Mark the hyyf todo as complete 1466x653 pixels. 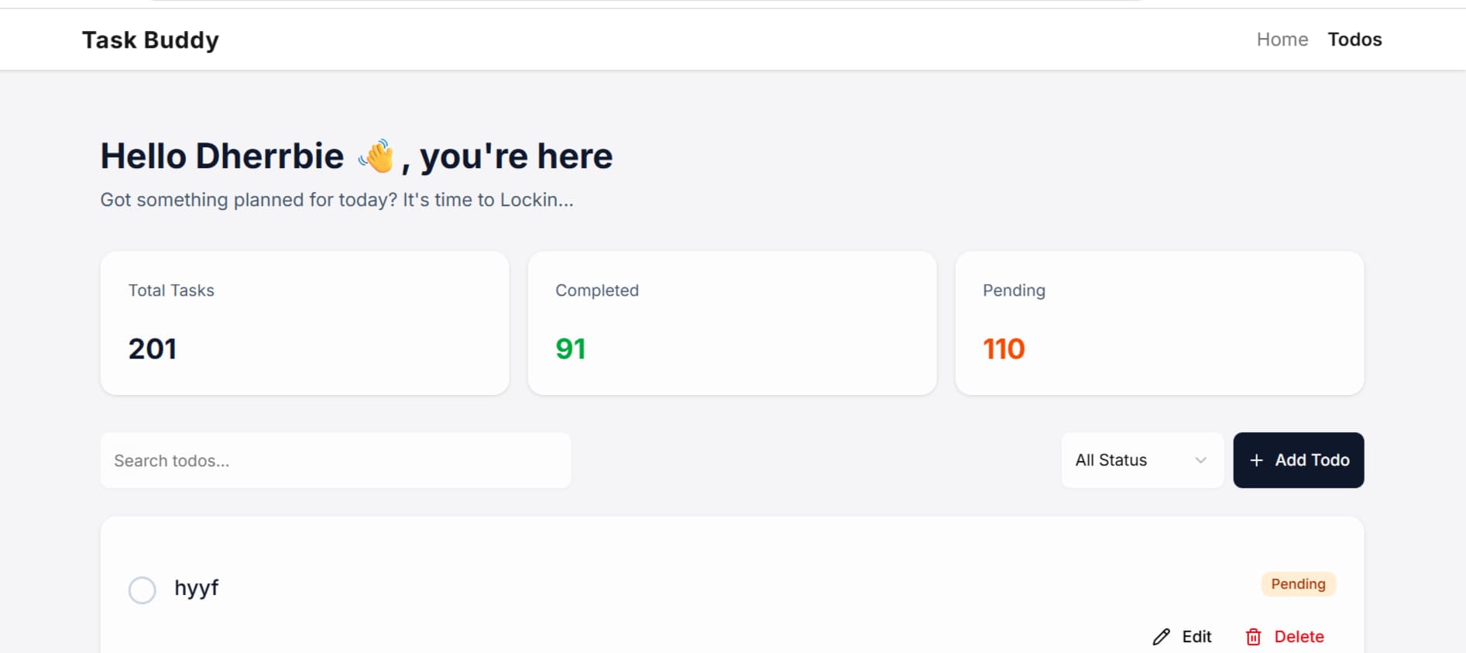pyautogui.click(x=142, y=590)
